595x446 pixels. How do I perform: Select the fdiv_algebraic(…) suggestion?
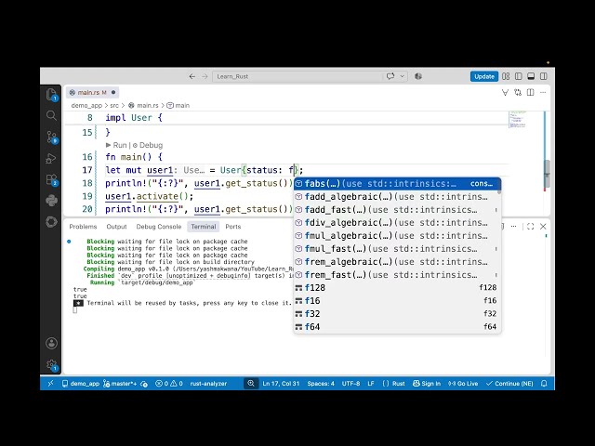point(397,223)
